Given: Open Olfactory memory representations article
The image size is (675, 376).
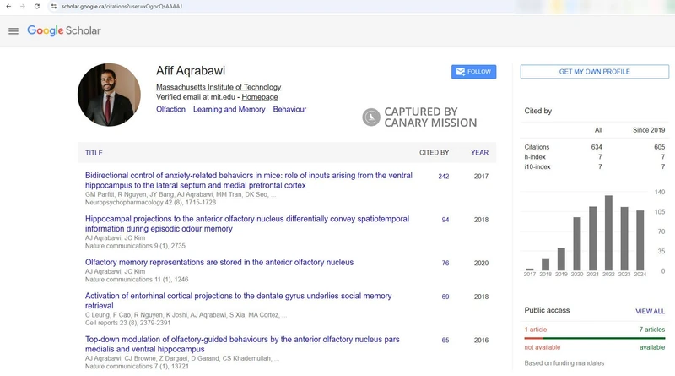Looking at the screenshot, I should point(219,262).
